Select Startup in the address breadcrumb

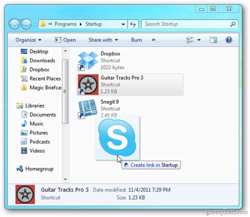click(x=93, y=24)
